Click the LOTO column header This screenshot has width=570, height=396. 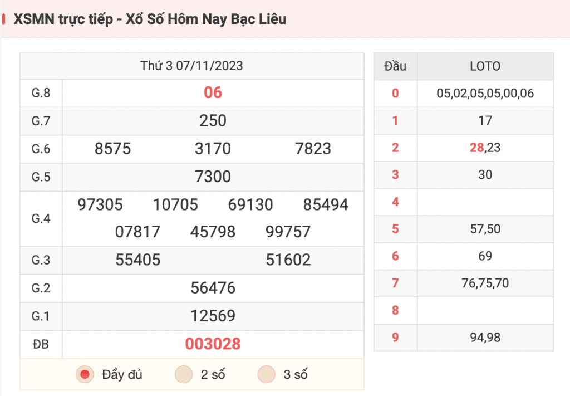(x=485, y=66)
